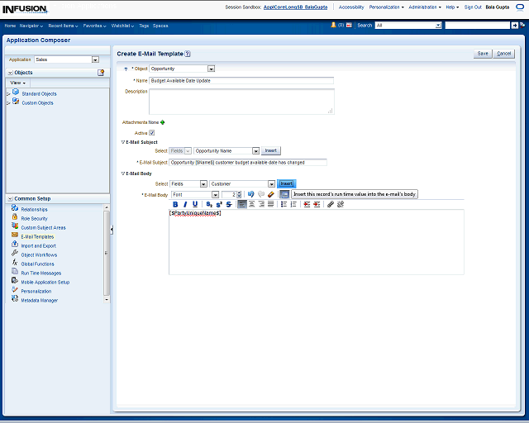529x423 pixels.
Task: Open help icon beside Create E-Mail Template
Action: pyautogui.click(x=188, y=53)
